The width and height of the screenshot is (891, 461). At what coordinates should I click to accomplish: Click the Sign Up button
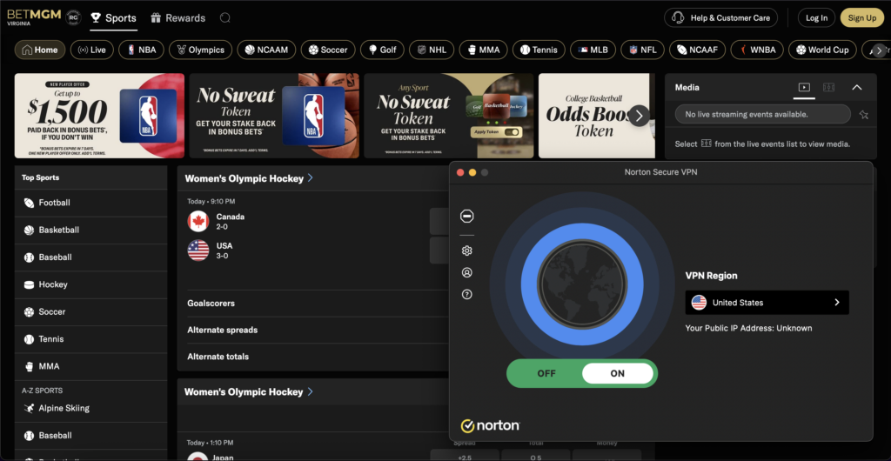click(862, 17)
